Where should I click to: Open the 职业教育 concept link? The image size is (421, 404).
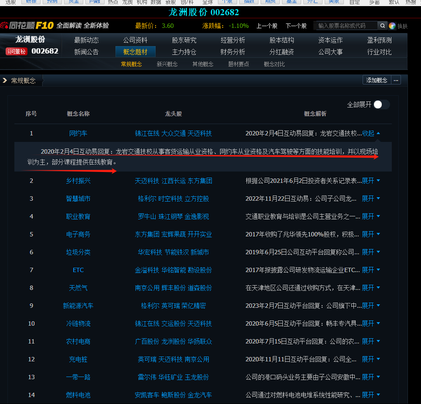[x=78, y=216]
